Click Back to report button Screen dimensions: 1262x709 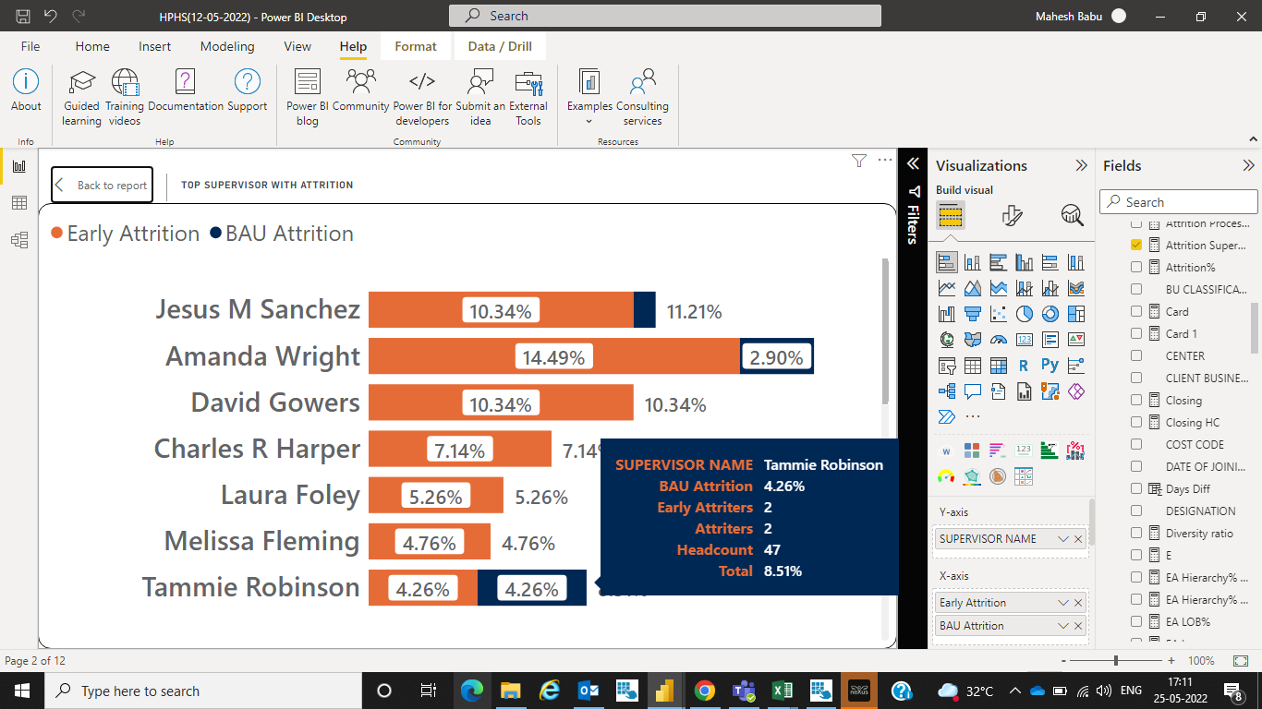click(103, 186)
